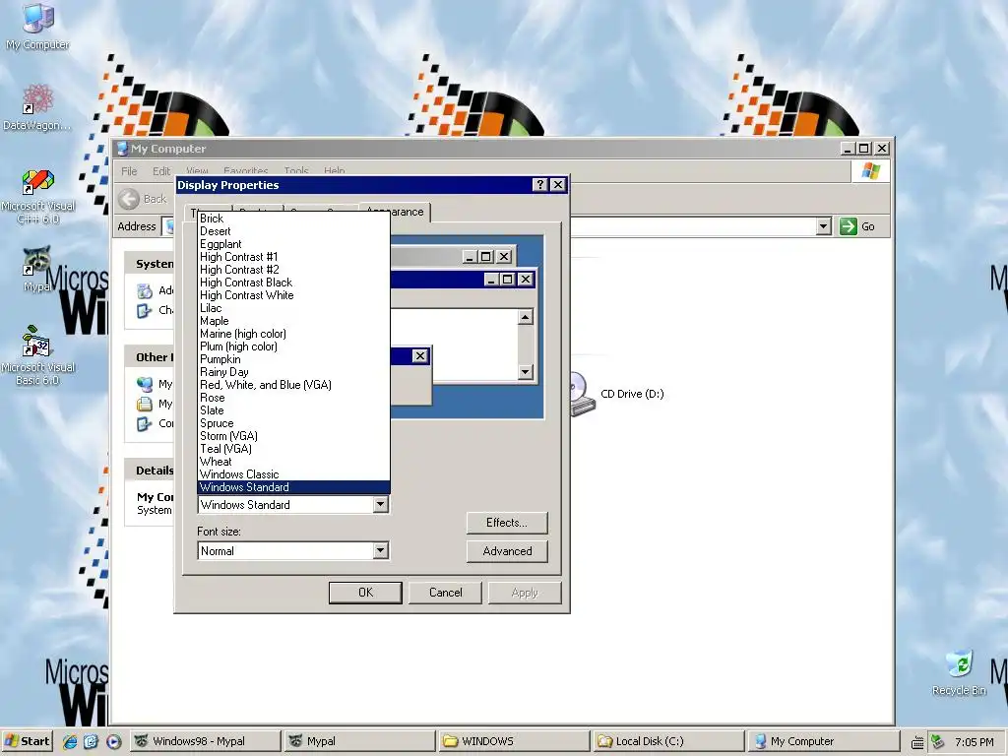Image resolution: width=1008 pixels, height=756 pixels.
Task: Click the Effects... button
Action: [x=507, y=523]
